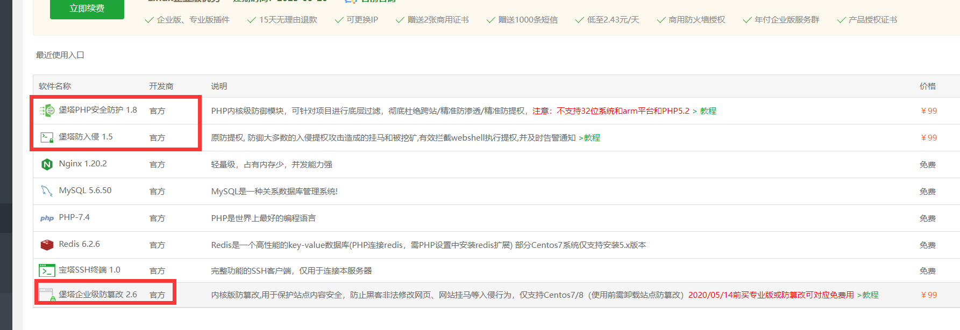Click red 2020/05/14前买专业版 notice text
Viewport: 960px width, 330px height.
click(771, 295)
